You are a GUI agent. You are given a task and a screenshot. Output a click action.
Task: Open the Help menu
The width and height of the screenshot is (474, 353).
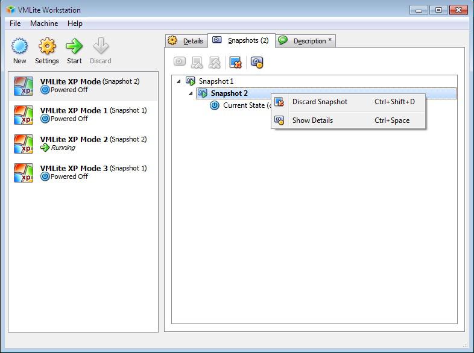(x=75, y=23)
